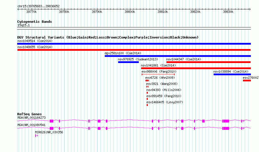The image size is (259, 152).
Task: Select the MIR626 arrow glyph in RefSeq Genes
Action: pyautogui.click(x=37, y=136)
